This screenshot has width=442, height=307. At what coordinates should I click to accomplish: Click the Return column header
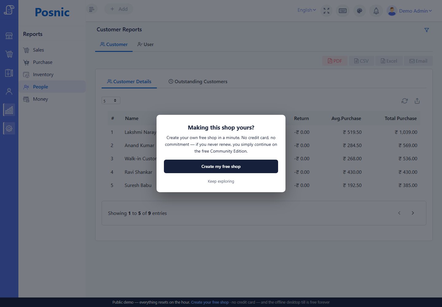click(x=301, y=119)
